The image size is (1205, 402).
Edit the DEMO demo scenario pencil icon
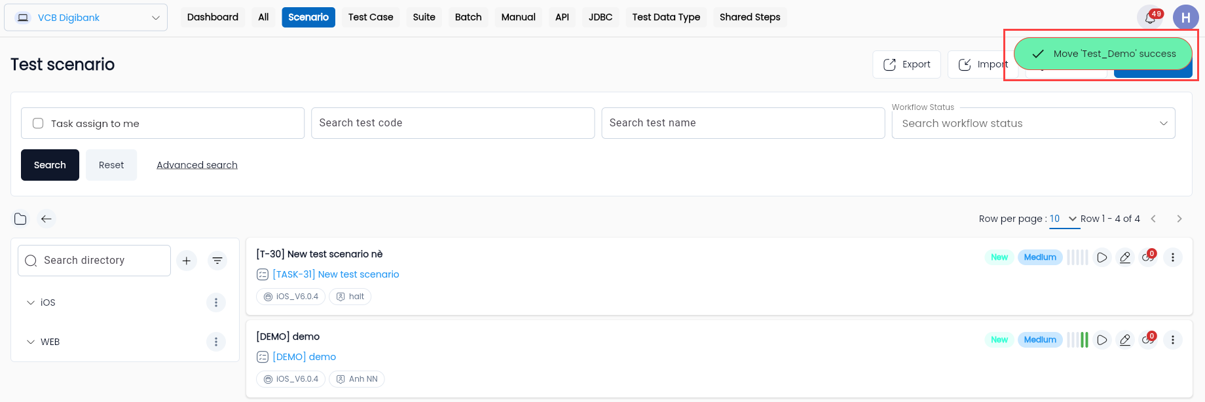click(x=1125, y=340)
